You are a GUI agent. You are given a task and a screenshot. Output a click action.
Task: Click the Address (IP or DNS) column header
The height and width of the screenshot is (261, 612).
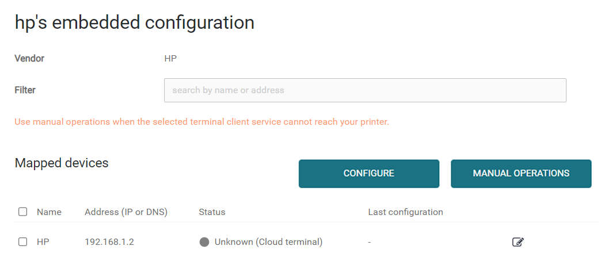pos(126,212)
